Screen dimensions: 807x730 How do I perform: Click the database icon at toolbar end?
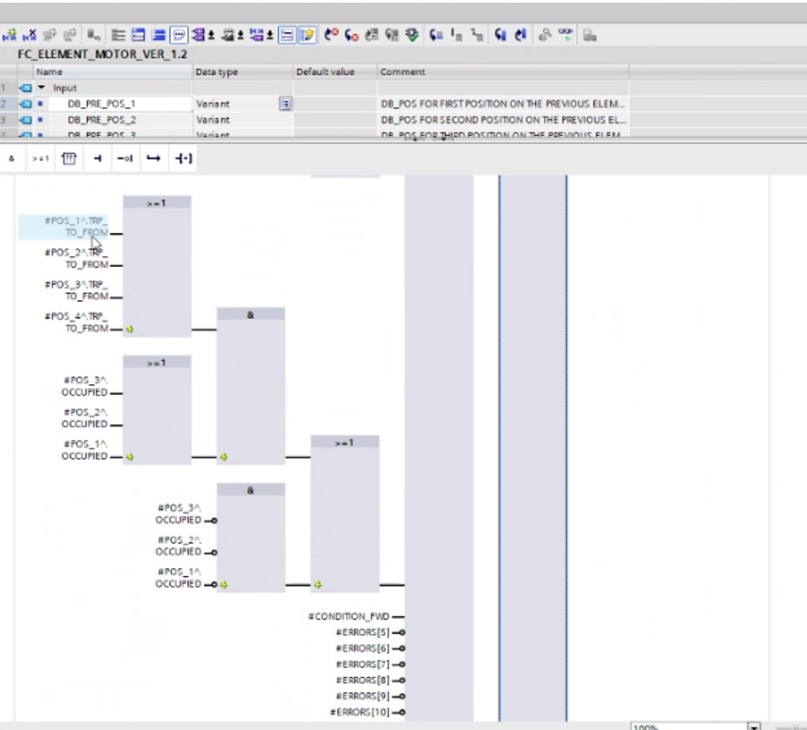pyautogui.click(x=590, y=35)
